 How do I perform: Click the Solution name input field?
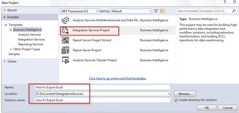pos(102,100)
